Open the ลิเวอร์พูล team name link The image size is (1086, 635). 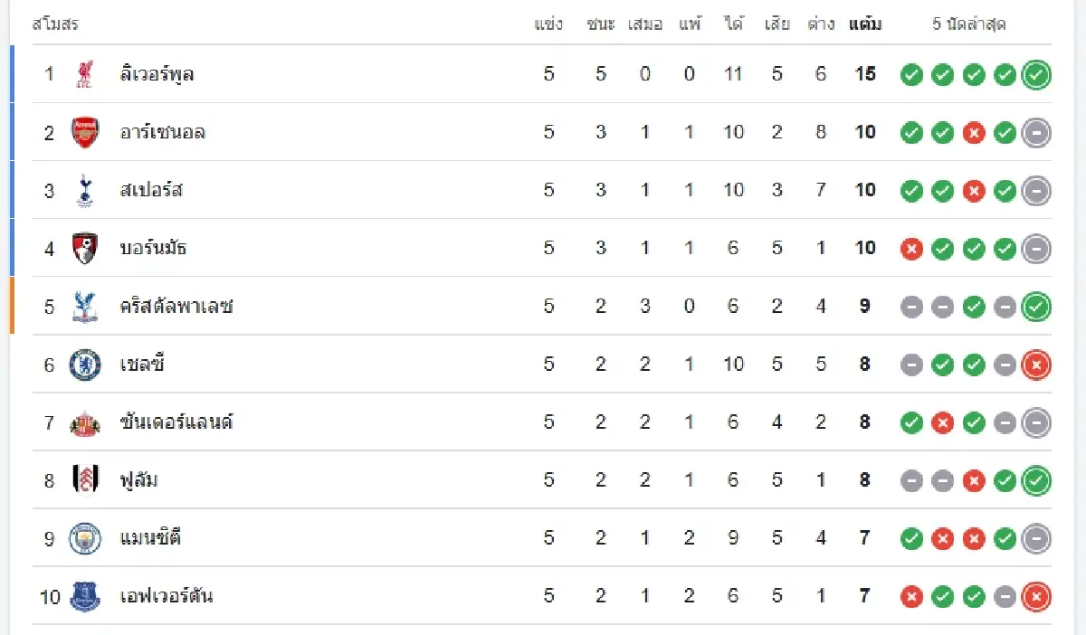[x=157, y=74]
